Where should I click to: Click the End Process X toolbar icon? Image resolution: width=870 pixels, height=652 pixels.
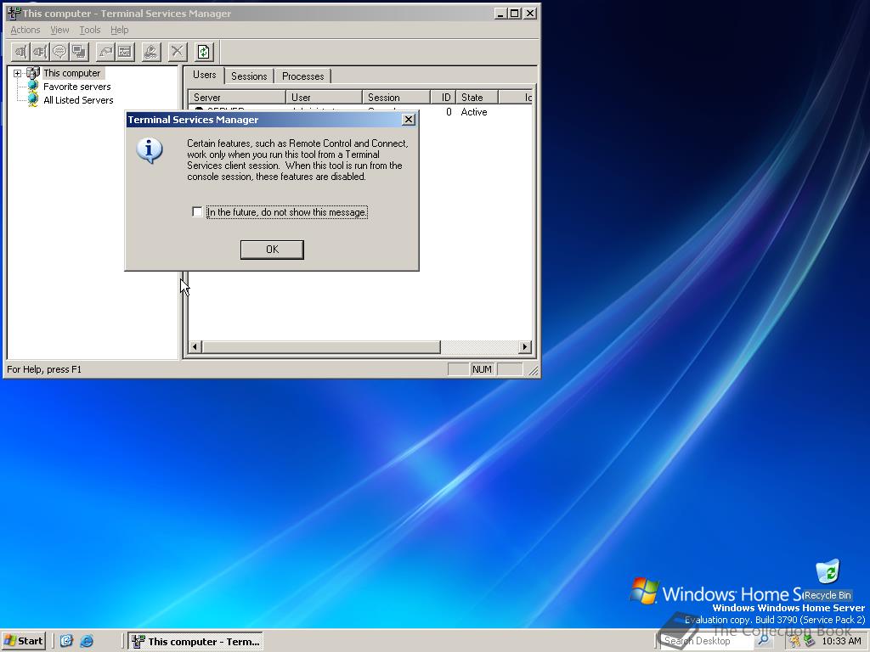(177, 52)
